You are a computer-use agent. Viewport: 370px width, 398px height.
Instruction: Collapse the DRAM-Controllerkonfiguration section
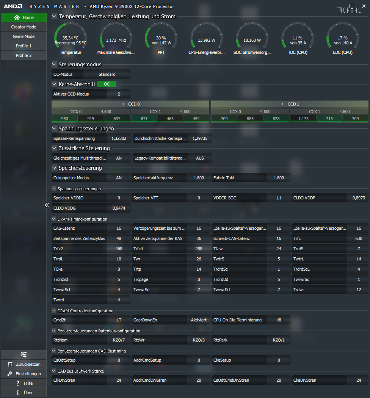tap(53, 311)
